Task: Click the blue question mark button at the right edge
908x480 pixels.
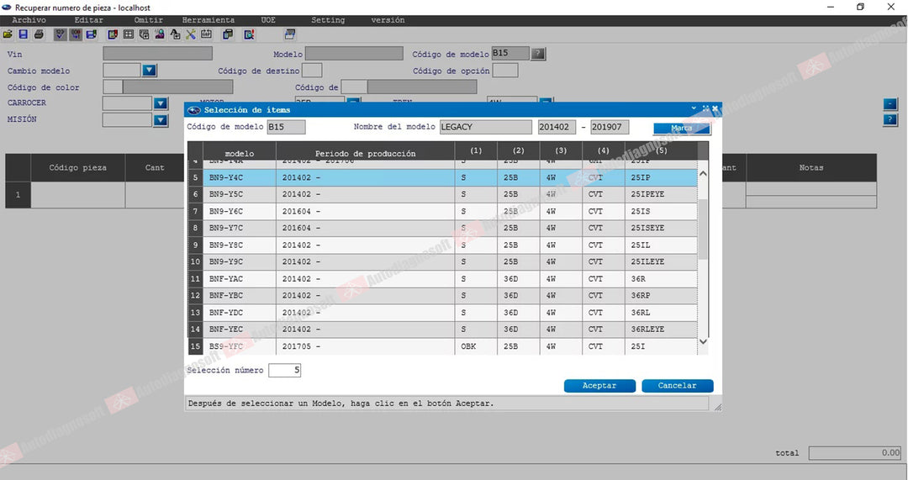Action: point(890,120)
